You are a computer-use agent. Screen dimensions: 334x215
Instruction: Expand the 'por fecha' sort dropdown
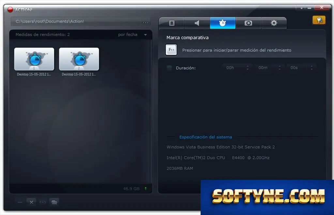pos(132,35)
